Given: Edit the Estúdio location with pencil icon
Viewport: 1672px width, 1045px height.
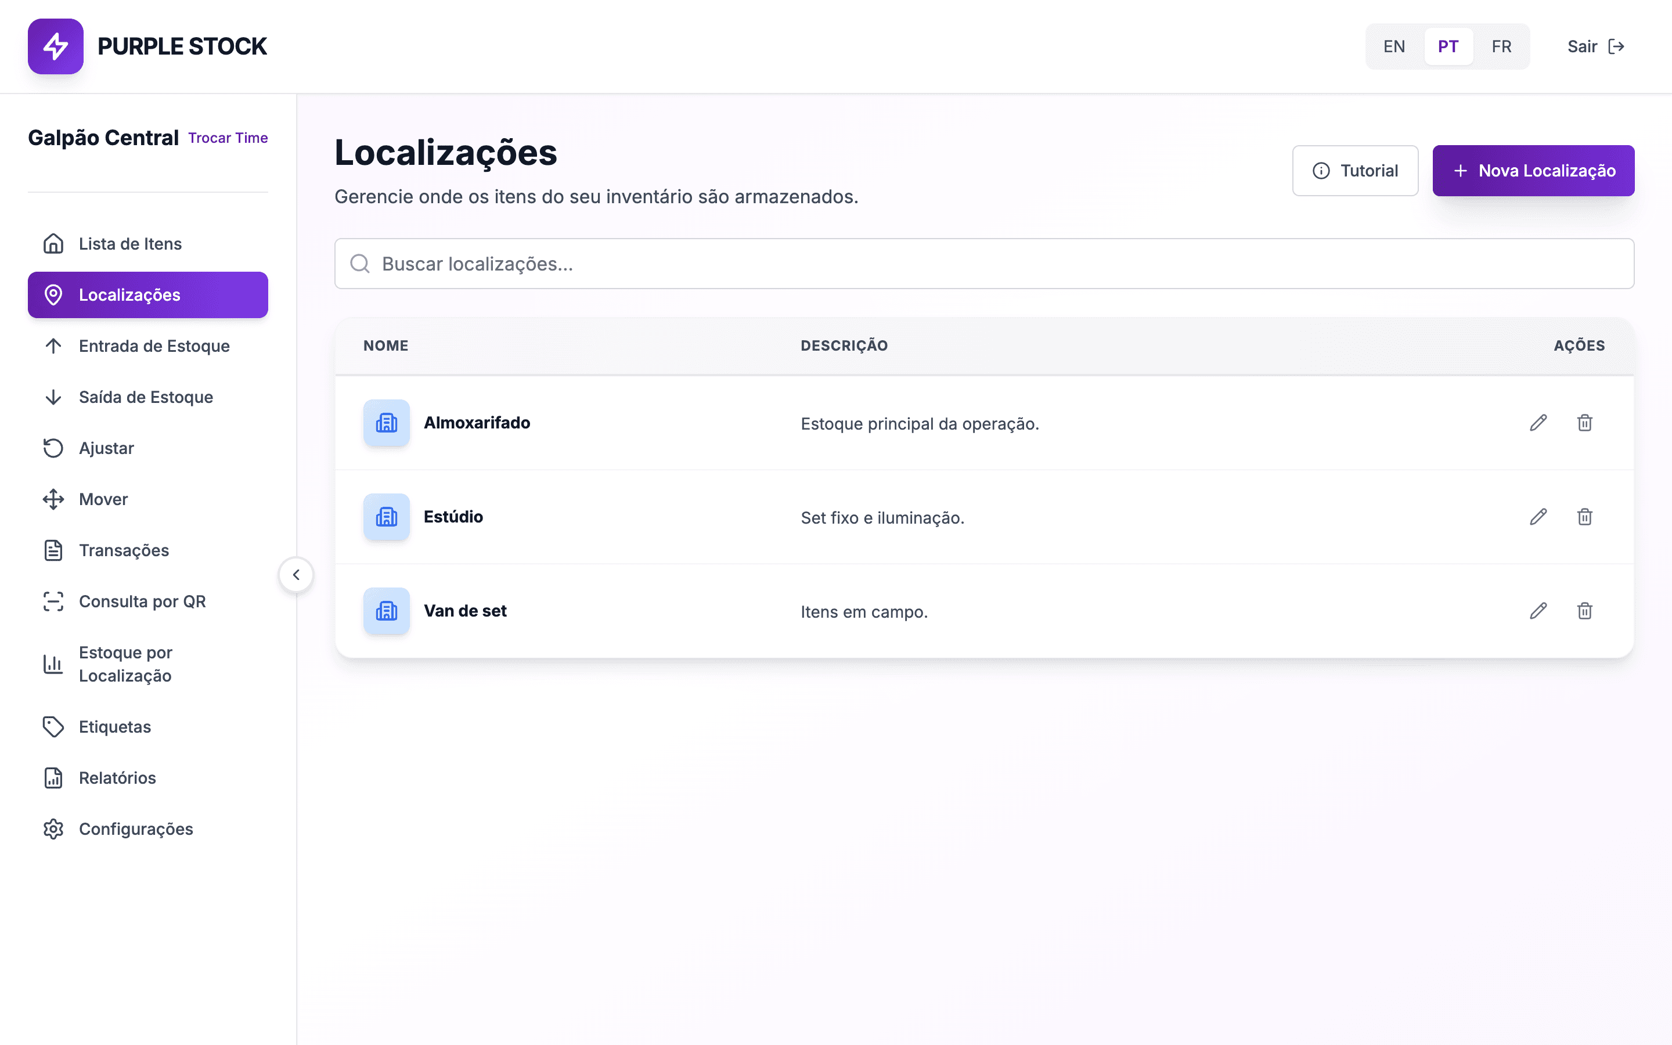Looking at the screenshot, I should point(1538,517).
